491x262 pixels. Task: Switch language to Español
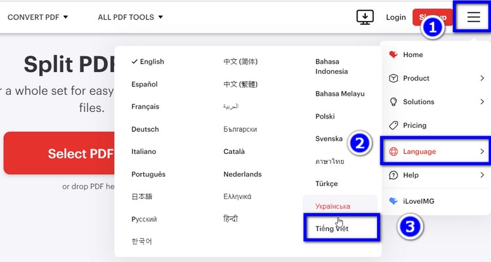145,84
